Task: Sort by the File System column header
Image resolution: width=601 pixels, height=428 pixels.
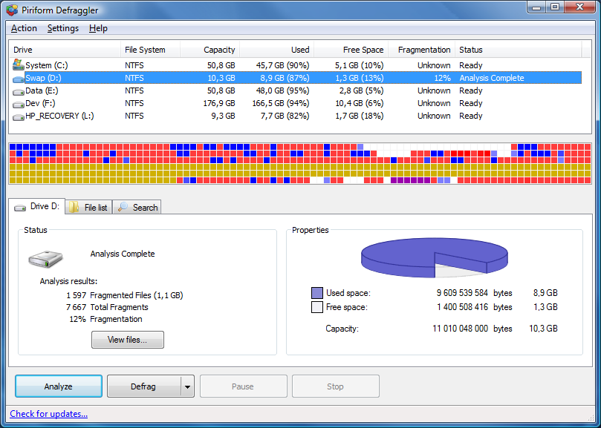Action: [150, 50]
